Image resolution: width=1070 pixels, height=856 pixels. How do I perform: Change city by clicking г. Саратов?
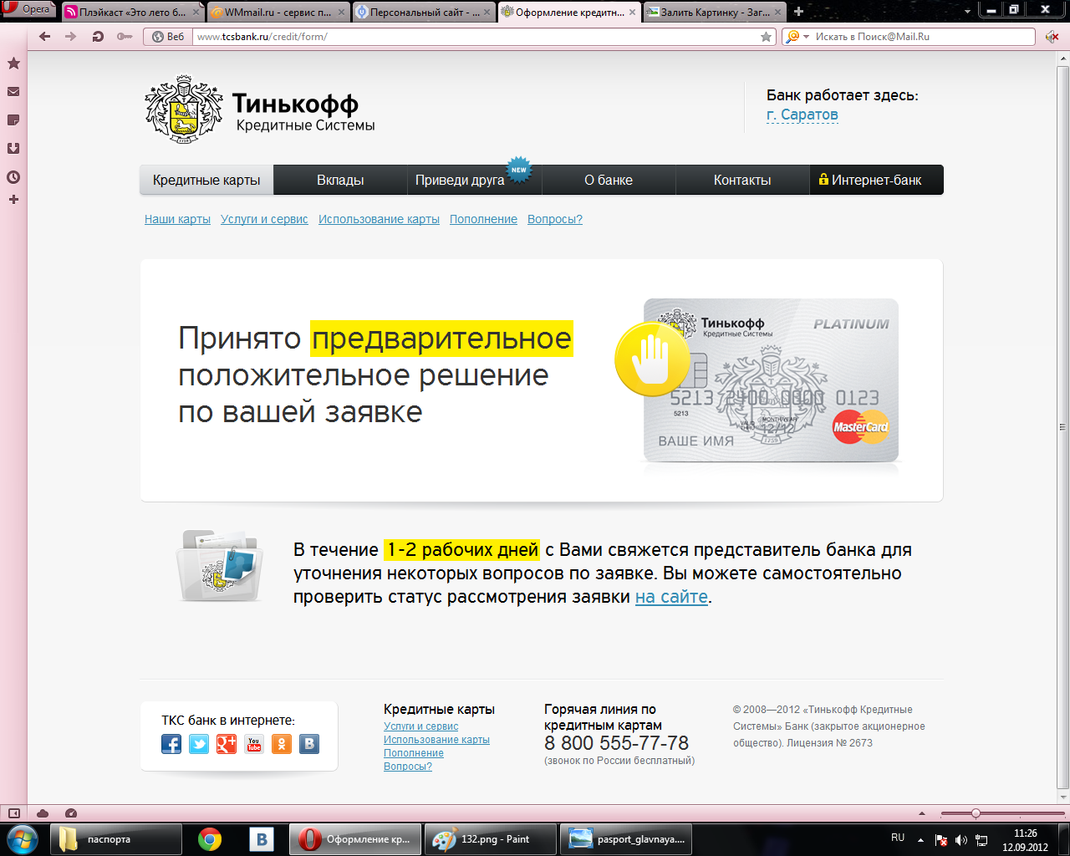(802, 115)
